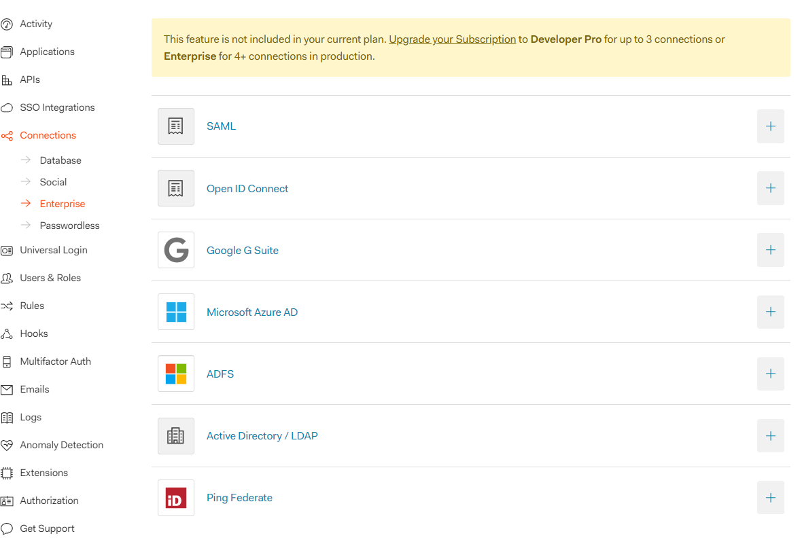Go to Social connections submenu
Image resolution: width=800 pixels, height=542 pixels.
(53, 182)
